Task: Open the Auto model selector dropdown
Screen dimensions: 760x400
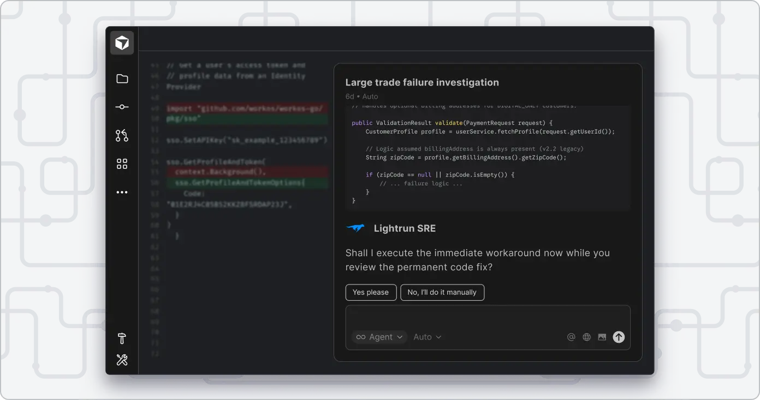Action: click(x=428, y=337)
